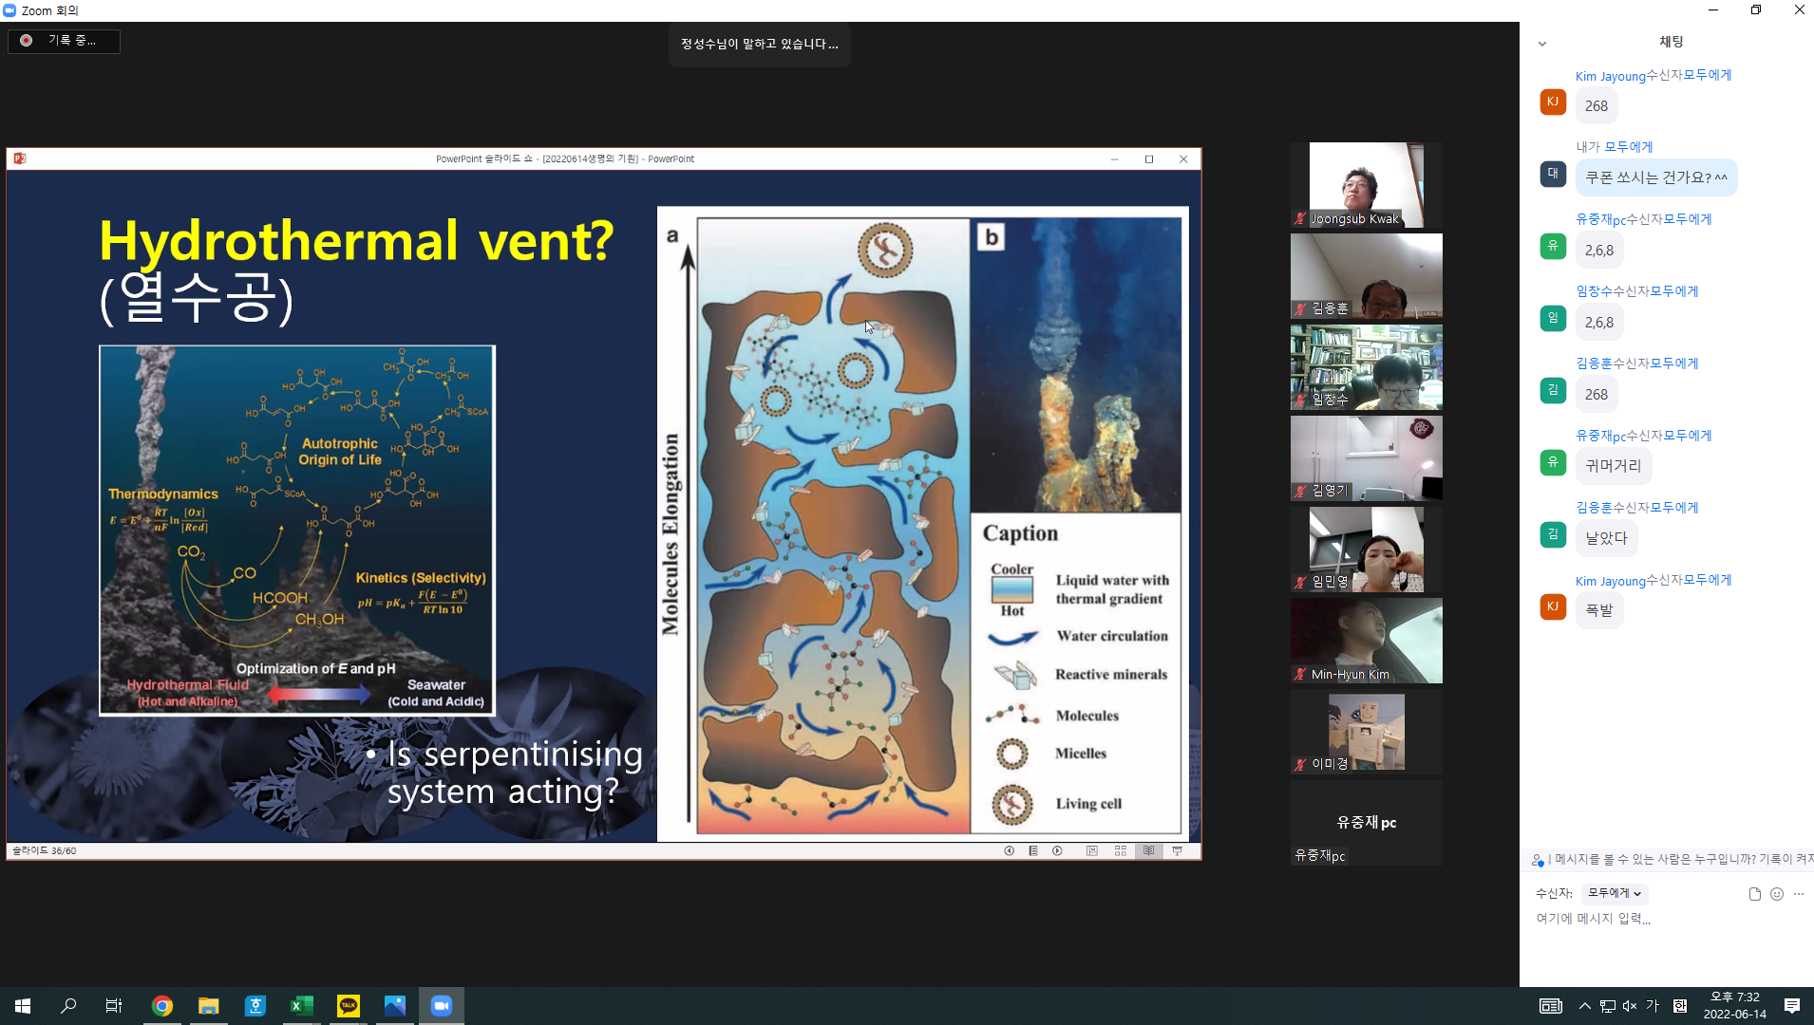Select Joongsub Kwak video thumbnail
The width and height of the screenshot is (1814, 1025).
click(1366, 185)
